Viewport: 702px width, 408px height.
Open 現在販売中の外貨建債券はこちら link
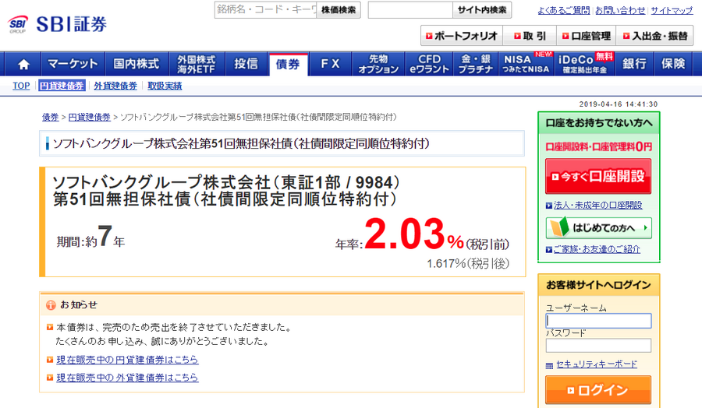[x=127, y=378]
